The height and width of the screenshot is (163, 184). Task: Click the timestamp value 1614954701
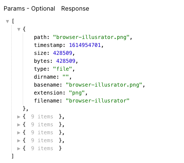(x=85, y=45)
